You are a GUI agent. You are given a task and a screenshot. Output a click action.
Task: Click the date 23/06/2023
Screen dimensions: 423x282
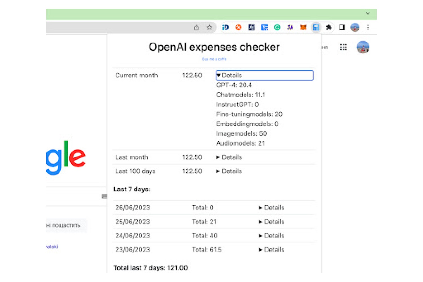[x=133, y=250]
